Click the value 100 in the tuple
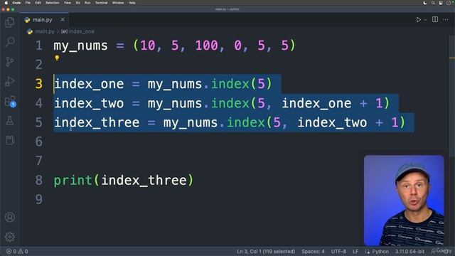 click(206, 46)
